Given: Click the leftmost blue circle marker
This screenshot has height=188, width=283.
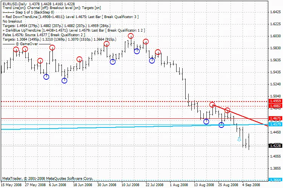Looking at the screenshot, I should 46,77.
